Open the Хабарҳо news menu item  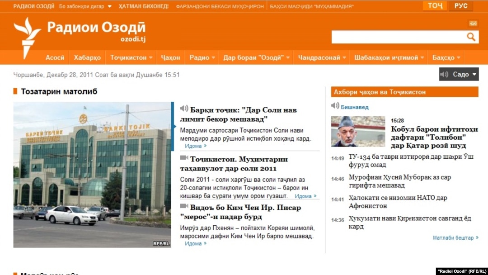point(88,57)
